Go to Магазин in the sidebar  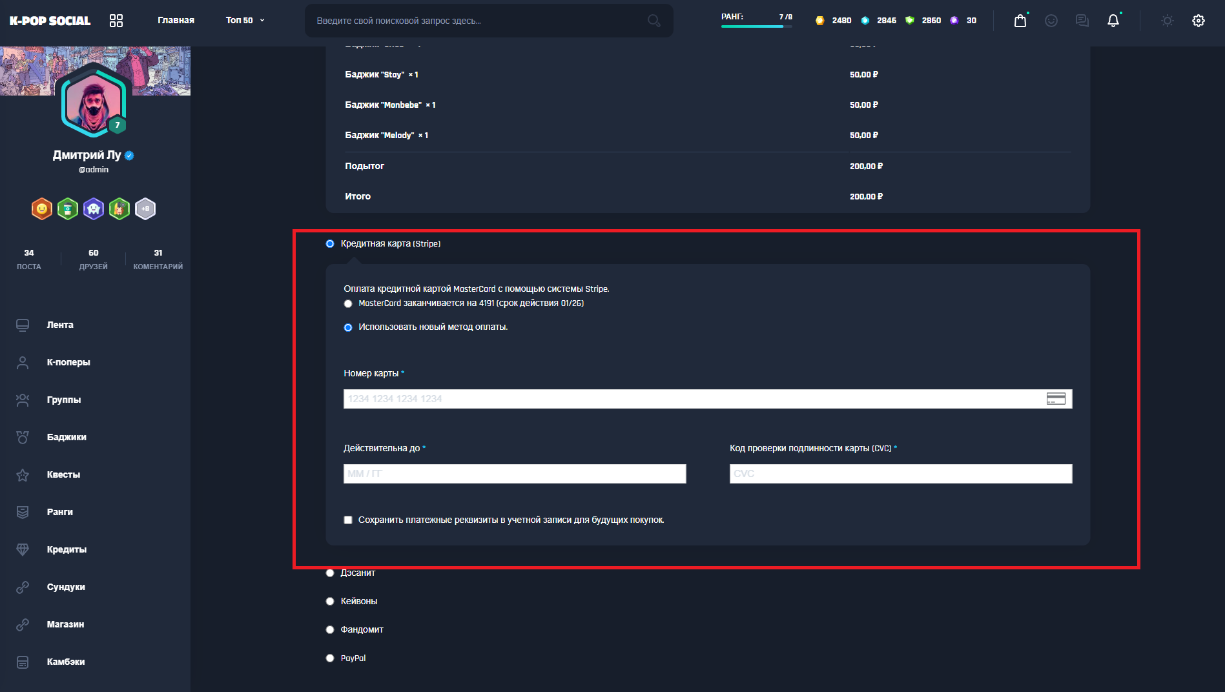65,624
